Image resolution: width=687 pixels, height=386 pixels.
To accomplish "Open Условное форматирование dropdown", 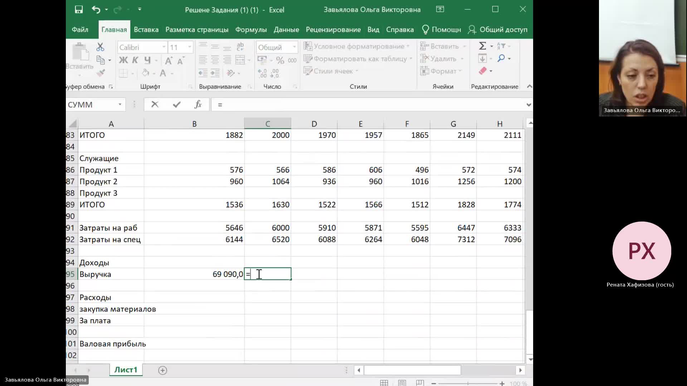I will tap(356, 46).
